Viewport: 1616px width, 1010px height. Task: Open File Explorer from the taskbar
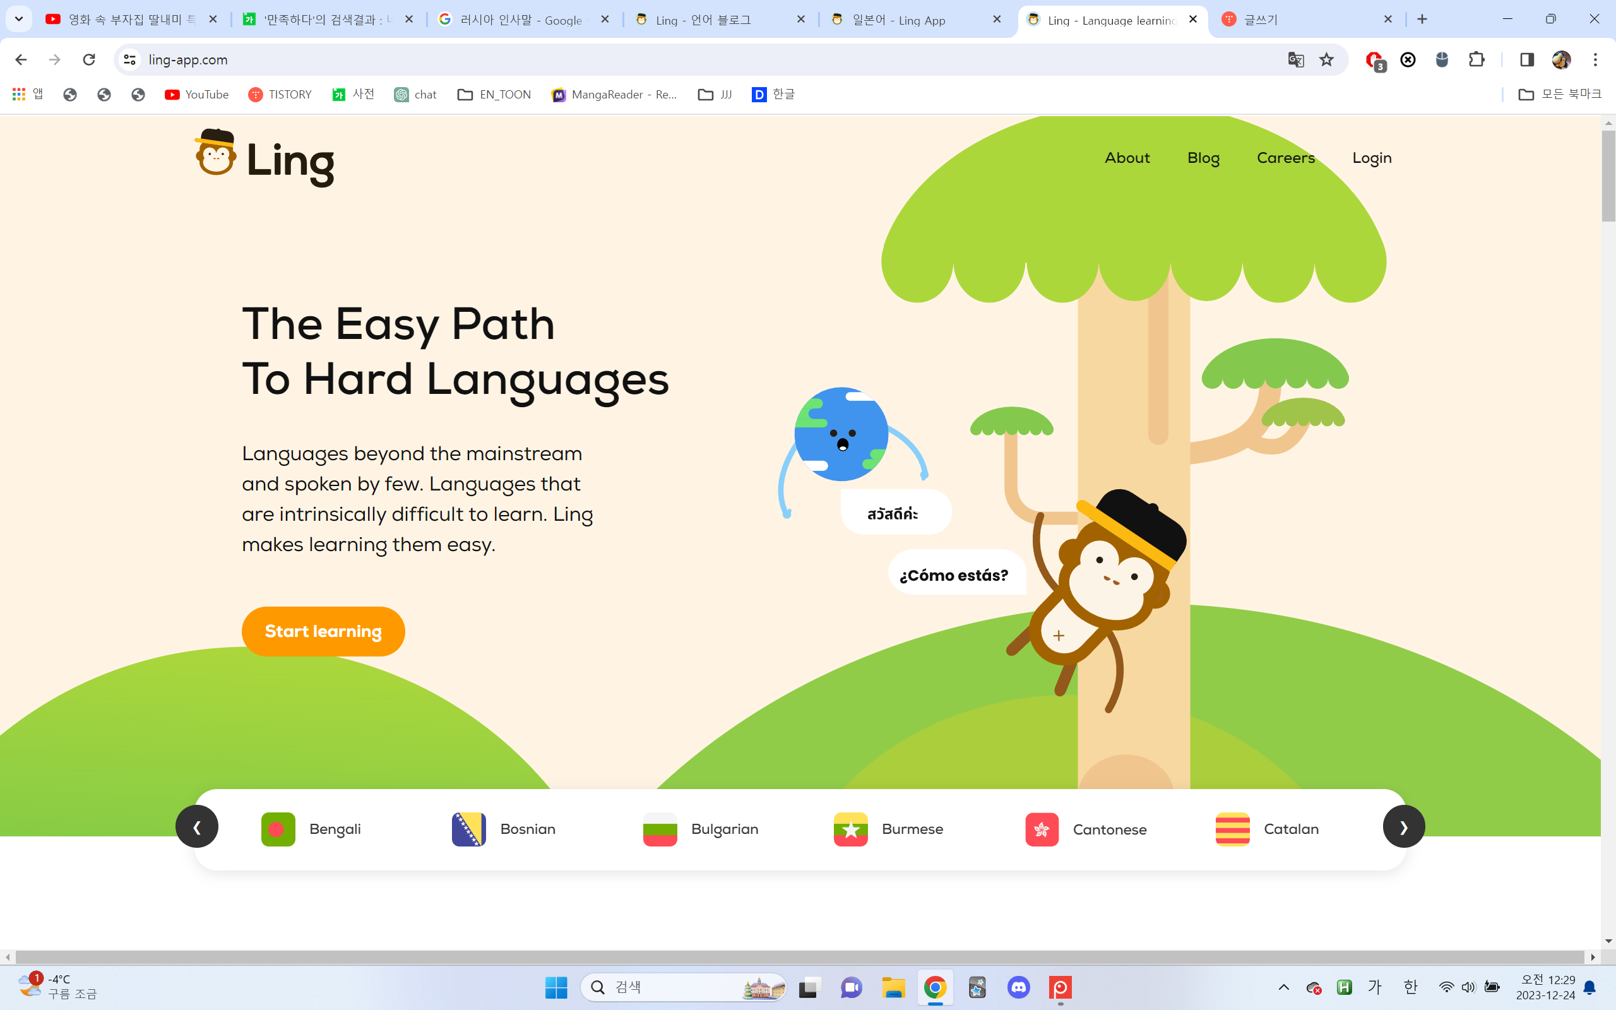[893, 987]
